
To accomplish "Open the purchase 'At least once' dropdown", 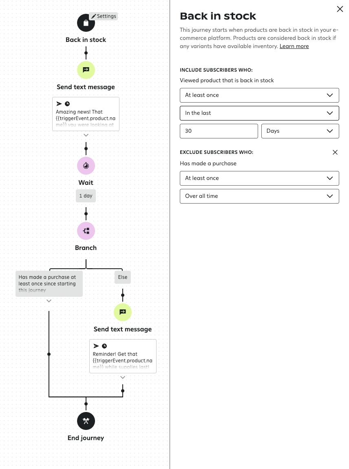I will click(x=259, y=178).
